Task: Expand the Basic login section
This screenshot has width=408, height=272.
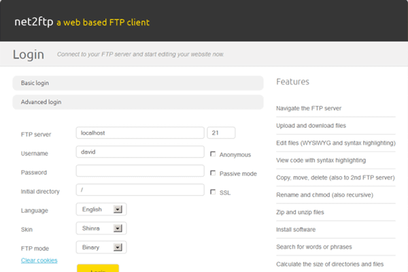Action: point(137,83)
